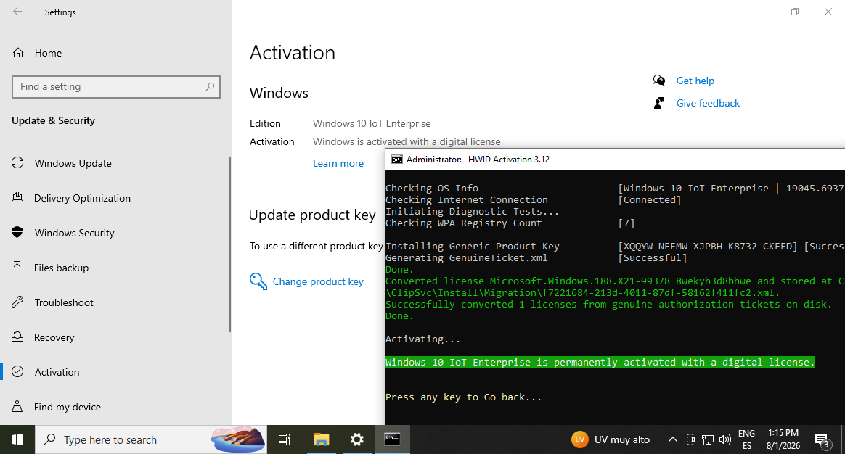Click the Meet Now camera tray icon
The width and height of the screenshot is (845, 454).
pyautogui.click(x=690, y=439)
